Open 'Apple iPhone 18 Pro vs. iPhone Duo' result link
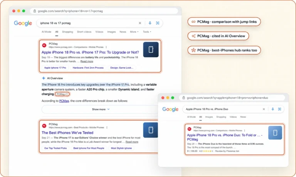This screenshot has height=177, width=296. coord(225,137)
